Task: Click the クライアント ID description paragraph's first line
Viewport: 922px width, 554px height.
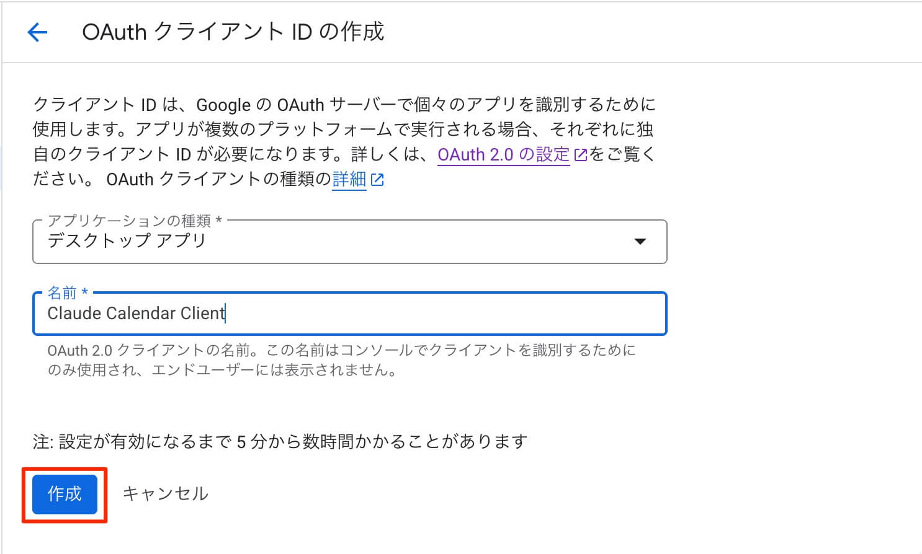Action: coord(344,104)
